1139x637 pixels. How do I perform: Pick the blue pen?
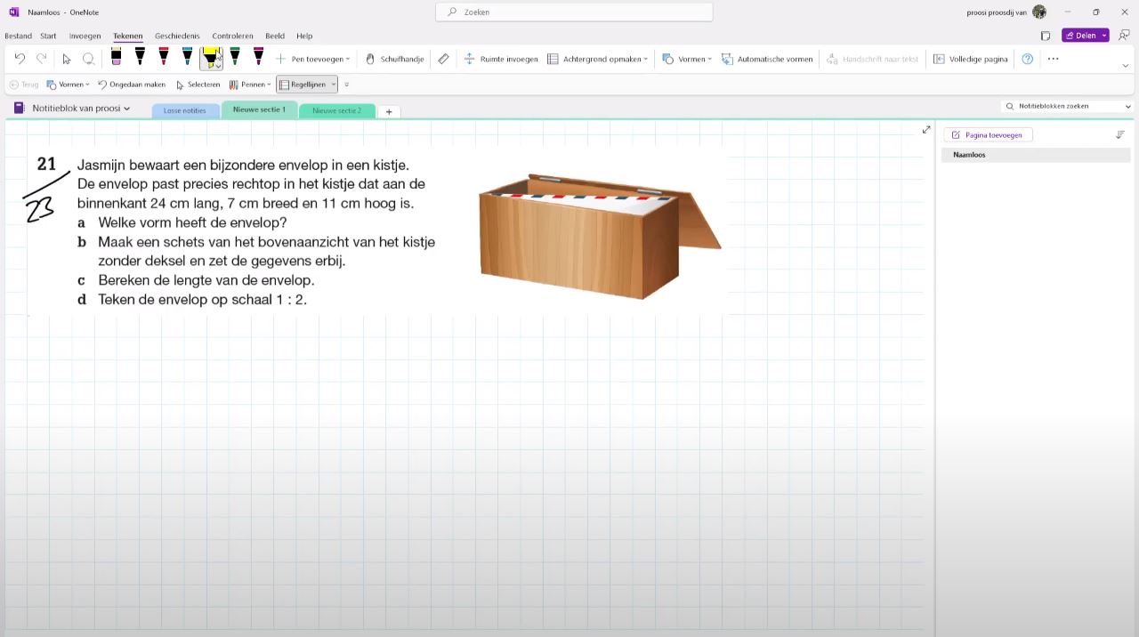point(187,57)
